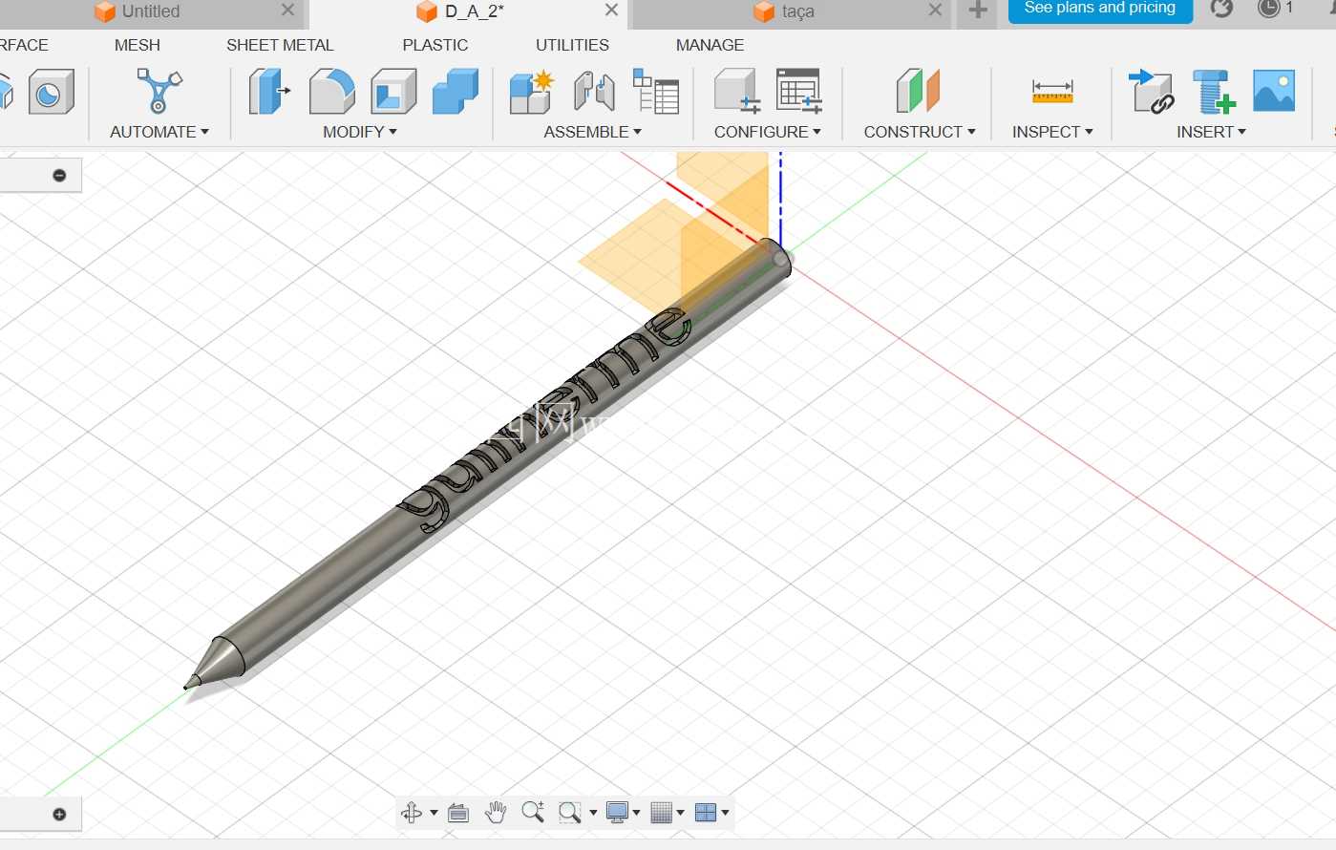Open the Orbit type dropdown arrow
This screenshot has width=1336, height=850.
click(434, 813)
